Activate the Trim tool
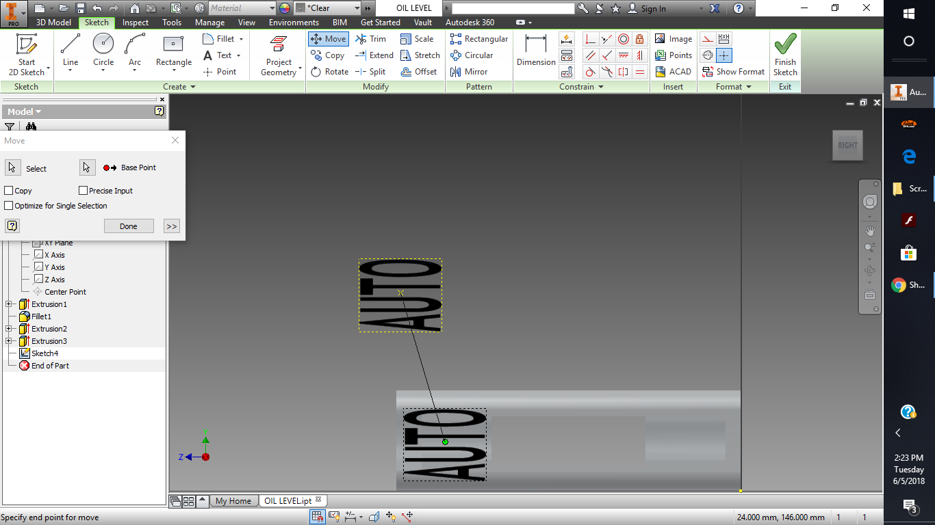This screenshot has height=525, width=935. point(370,39)
